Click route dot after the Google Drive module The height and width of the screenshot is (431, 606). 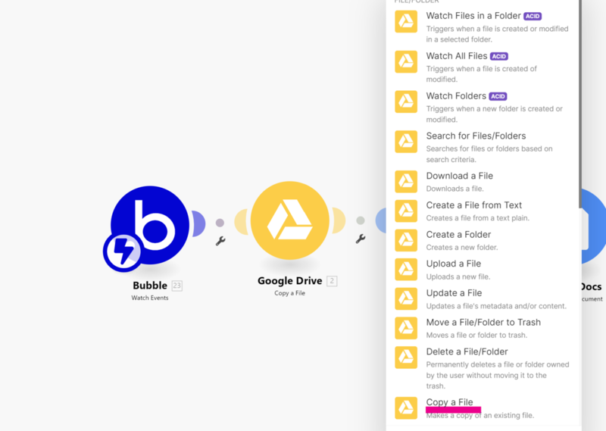[361, 220]
